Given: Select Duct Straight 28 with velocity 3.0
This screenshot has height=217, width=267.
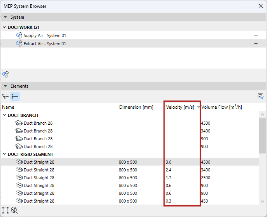Looking at the screenshot, I should [130, 162].
